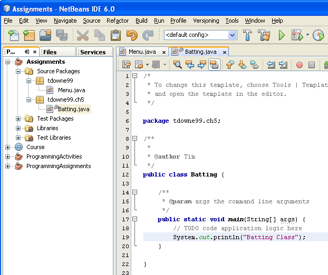
Task: Click the New File toolbar icon
Action: (13, 35)
